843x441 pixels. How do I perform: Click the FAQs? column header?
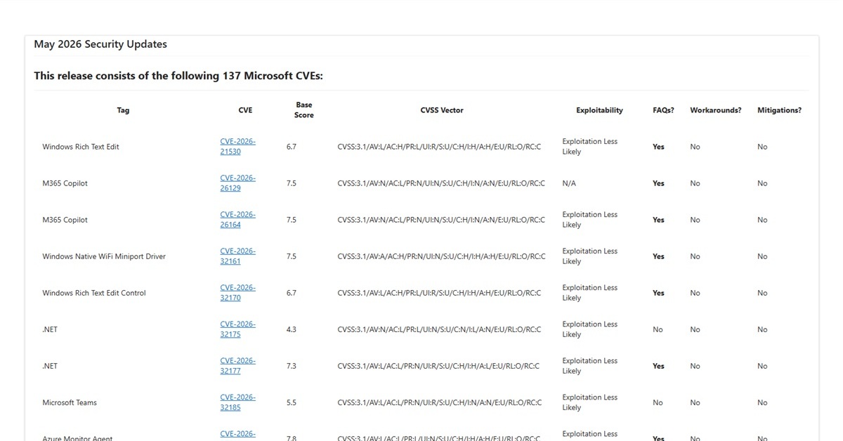[x=663, y=110]
